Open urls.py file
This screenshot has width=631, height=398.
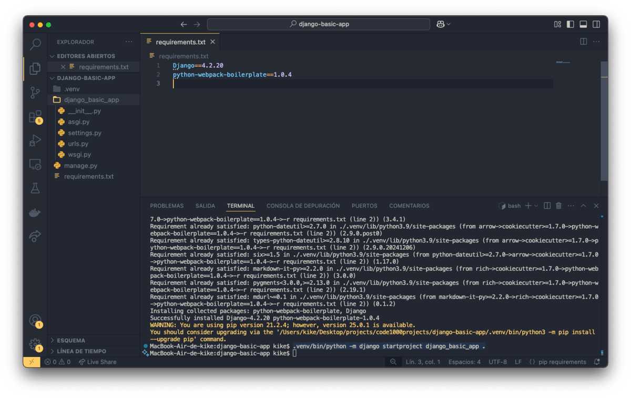94,144
